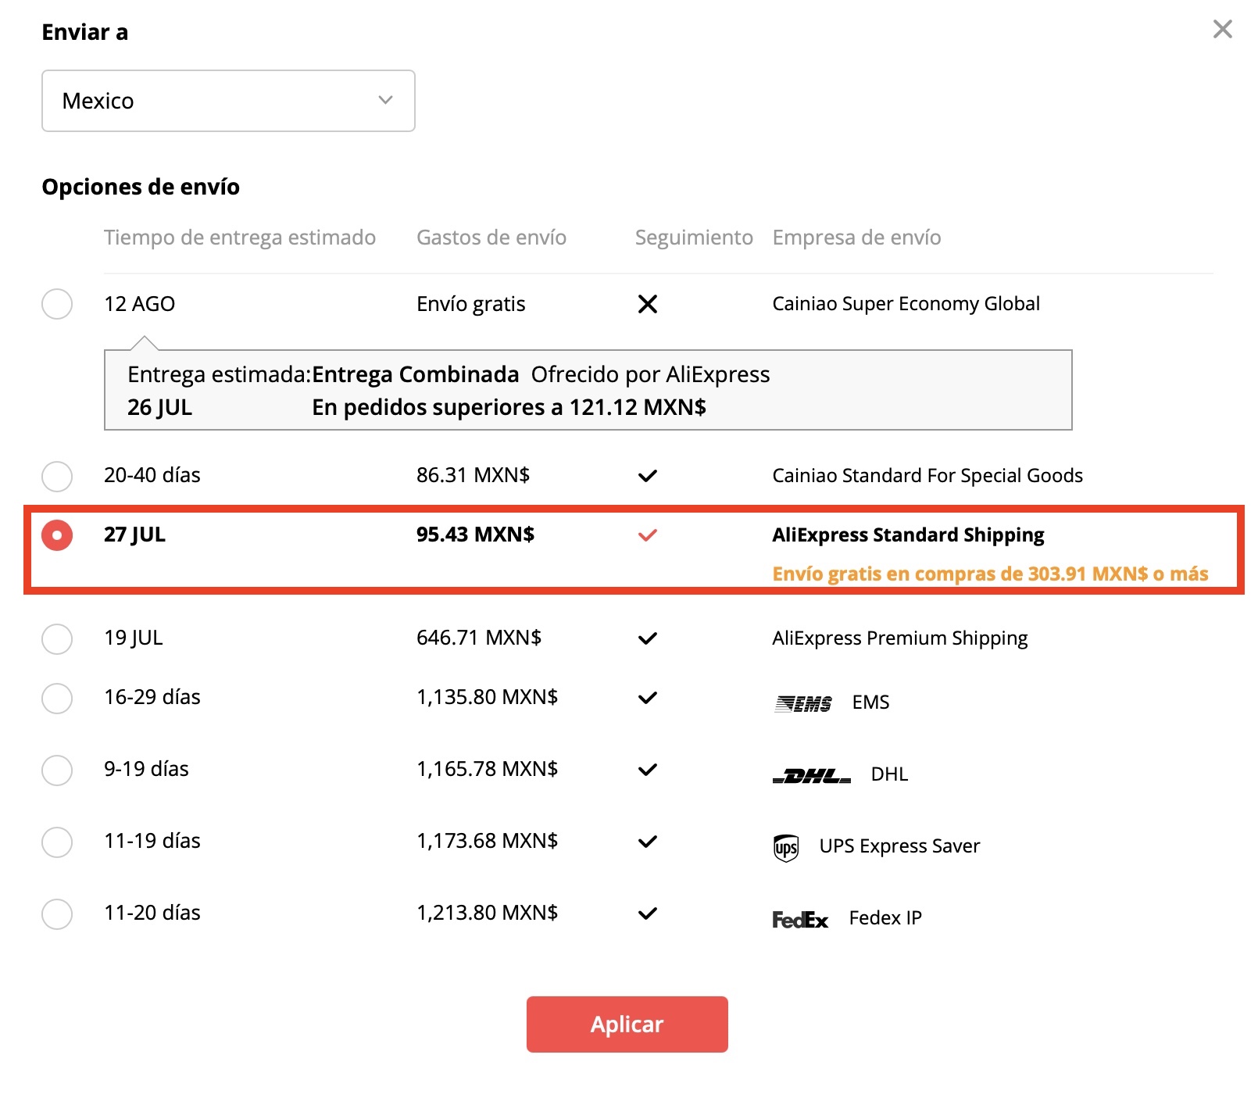Open the Mexico country dropdown
Viewport: 1258px width, 1094px height.
pyautogui.click(x=228, y=101)
